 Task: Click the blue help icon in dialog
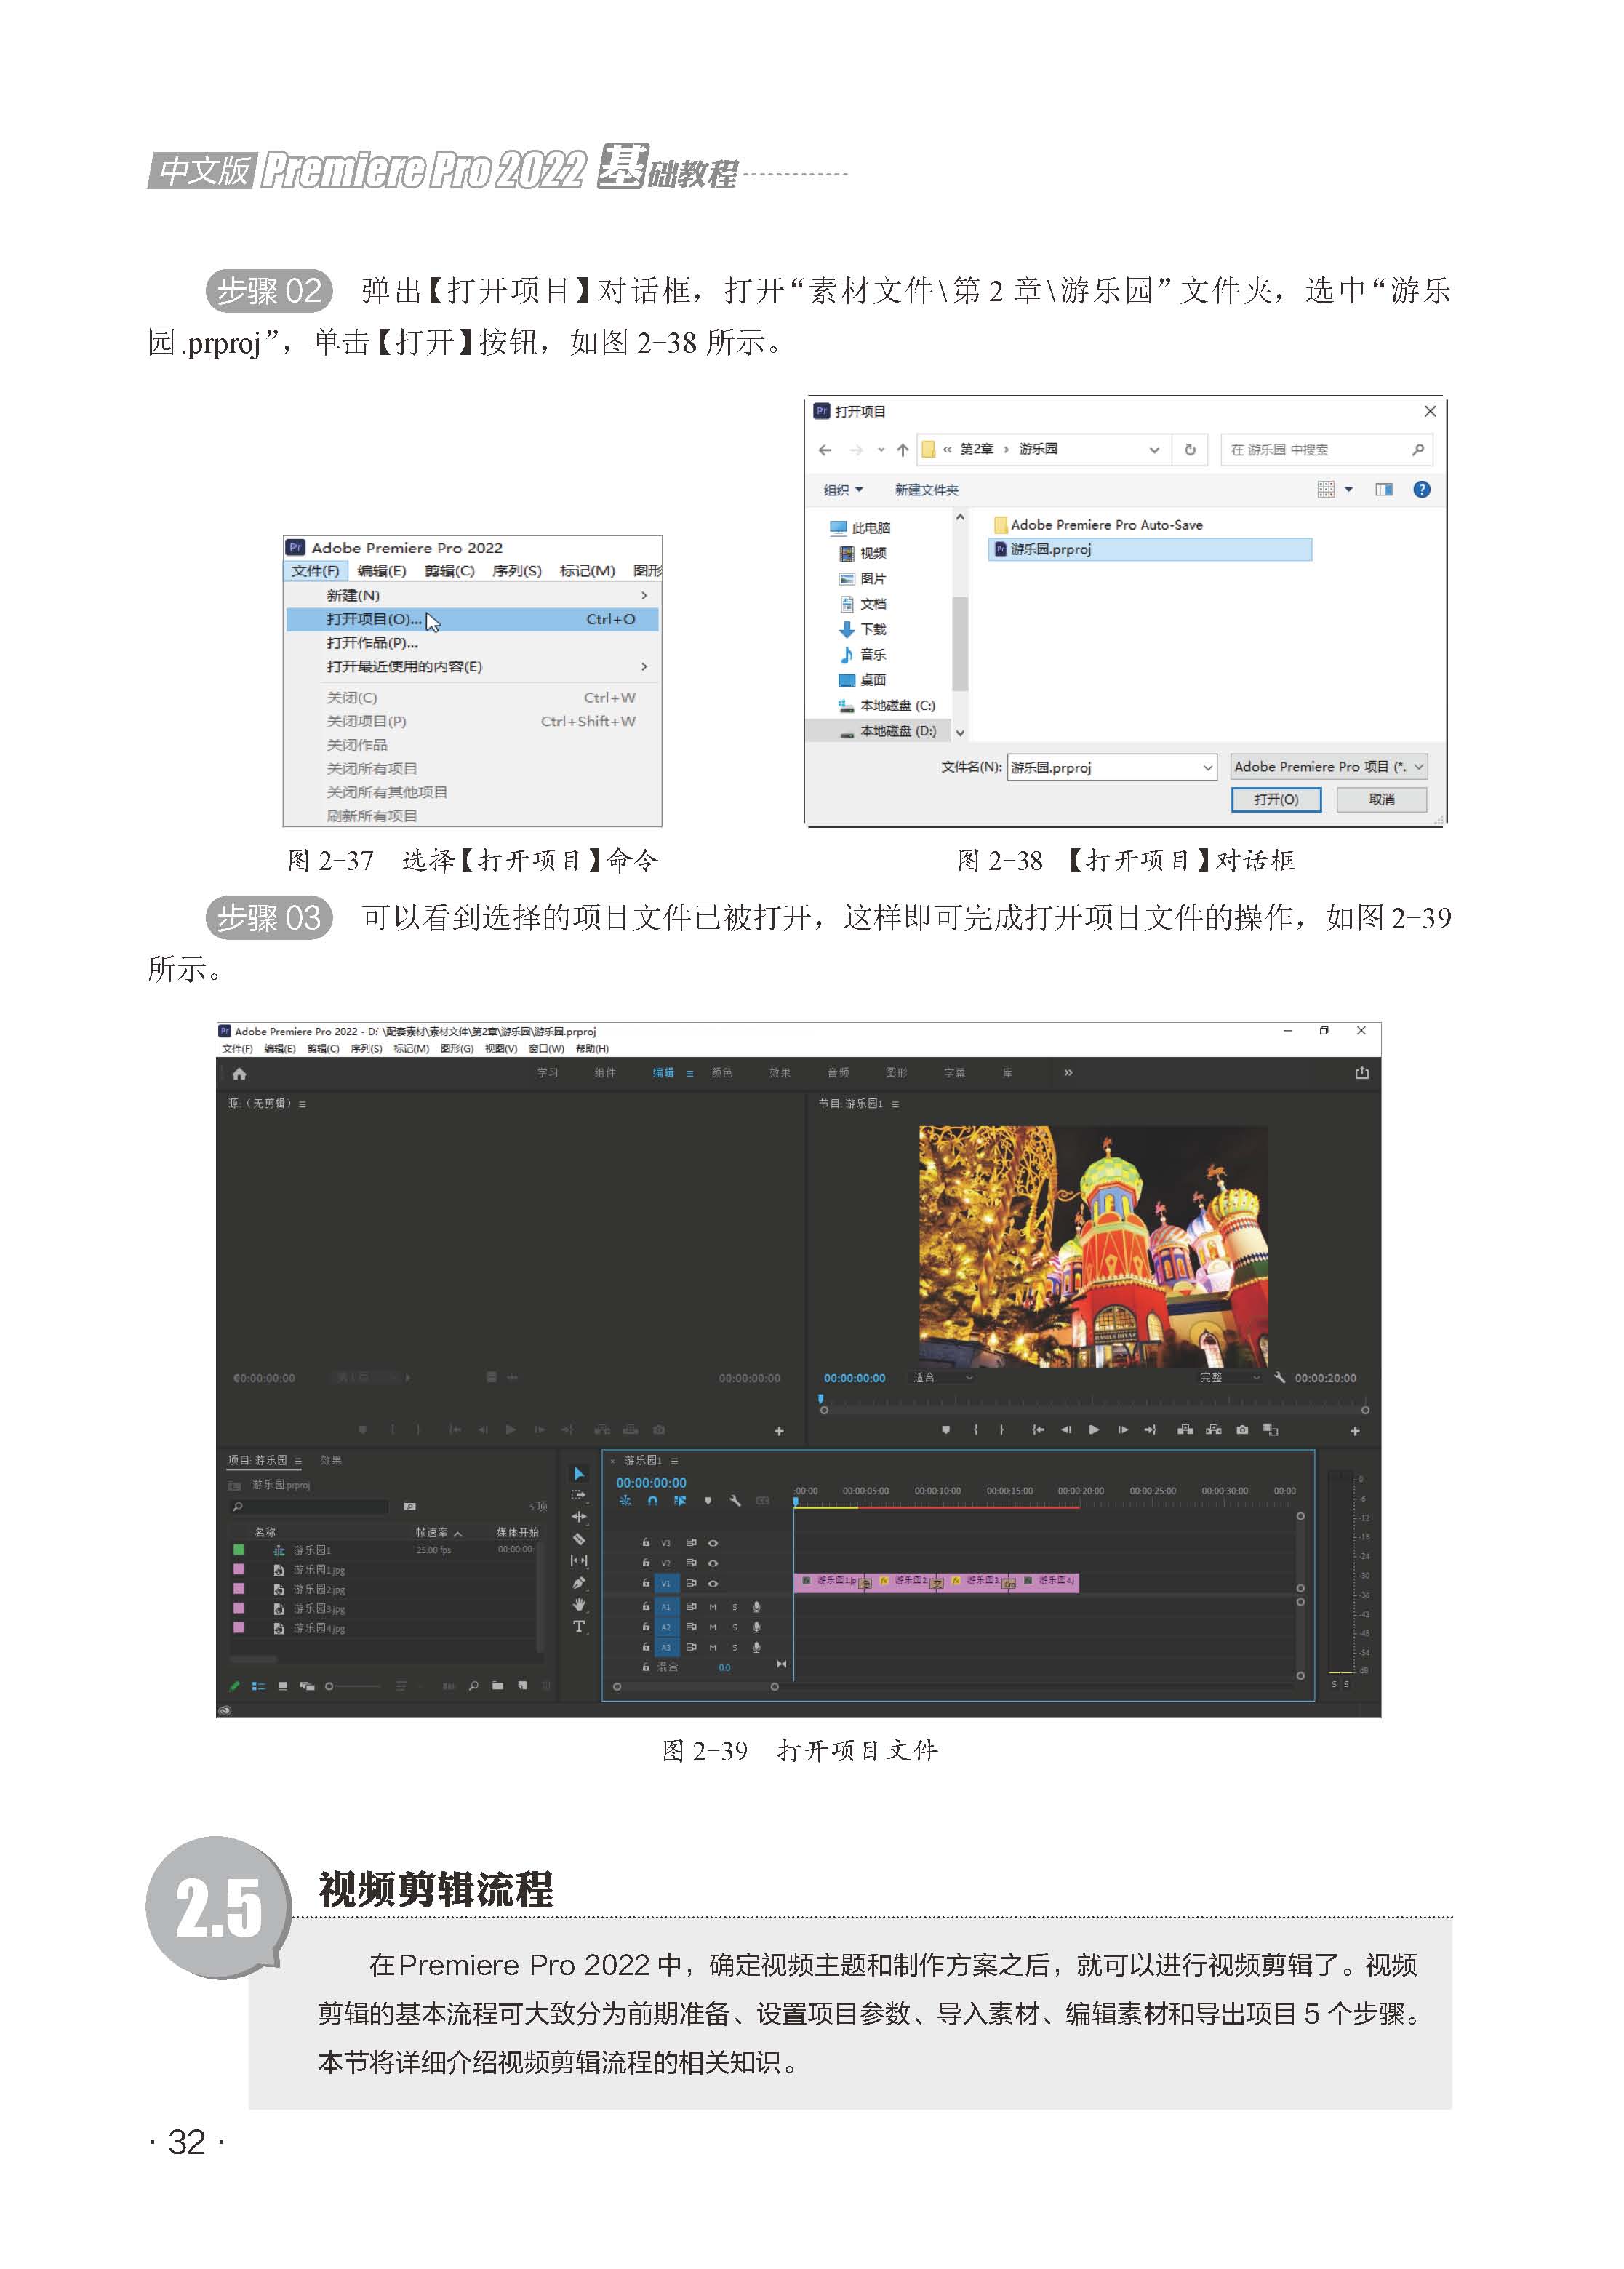pos(1421,489)
